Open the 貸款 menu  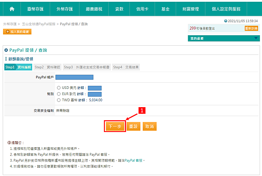(x=119, y=9)
